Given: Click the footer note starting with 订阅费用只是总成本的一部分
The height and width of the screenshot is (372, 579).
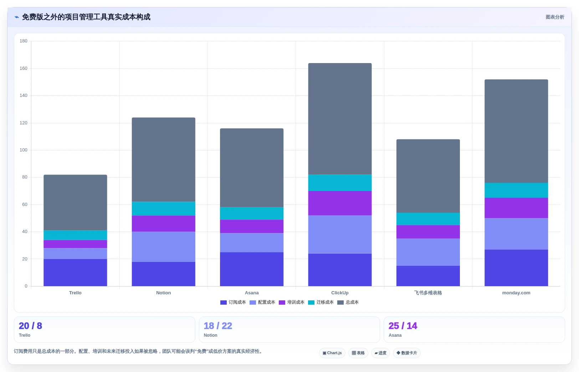Looking at the screenshot, I should click(x=139, y=351).
